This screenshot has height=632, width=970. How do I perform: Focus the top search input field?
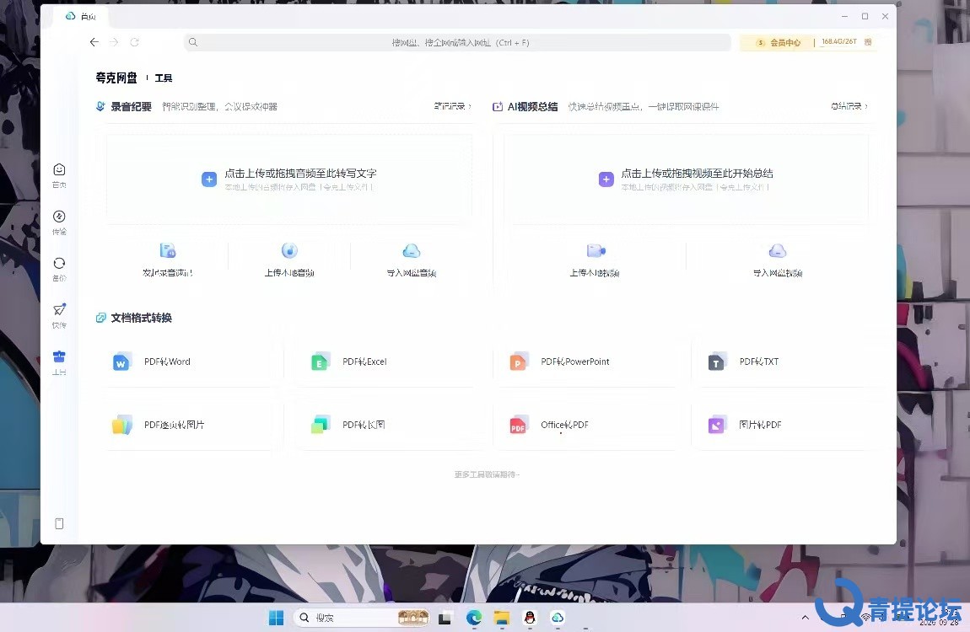pyautogui.click(x=457, y=43)
